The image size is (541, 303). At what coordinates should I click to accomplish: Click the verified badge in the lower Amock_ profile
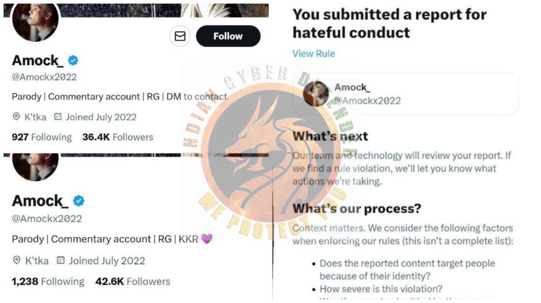pos(79,201)
